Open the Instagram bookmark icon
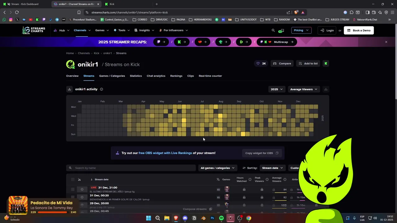The image size is (397, 223). [x=11, y=20]
